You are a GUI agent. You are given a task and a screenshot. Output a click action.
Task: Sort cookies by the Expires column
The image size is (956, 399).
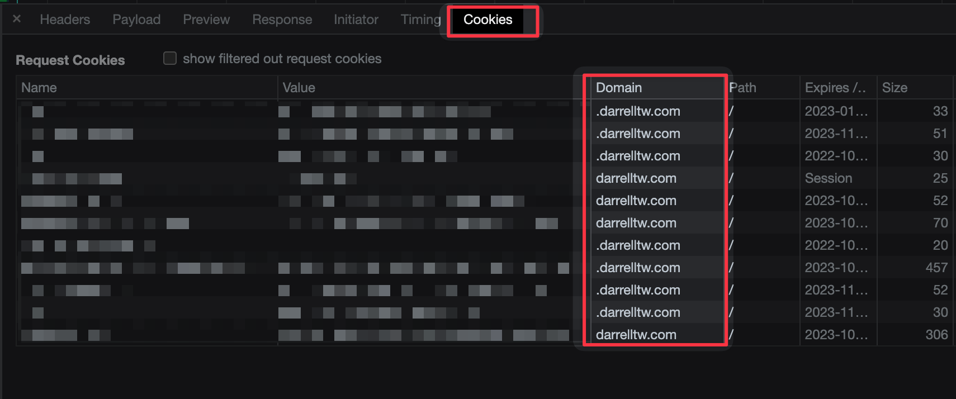838,88
